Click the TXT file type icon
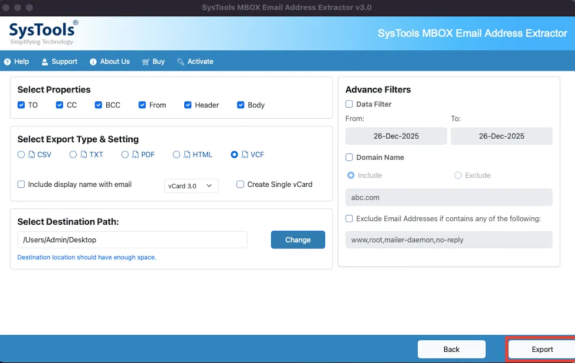This screenshot has height=363, width=575. (x=83, y=155)
